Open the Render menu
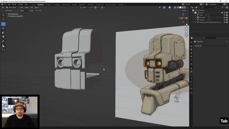The image size is (229, 129). [14, 4]
